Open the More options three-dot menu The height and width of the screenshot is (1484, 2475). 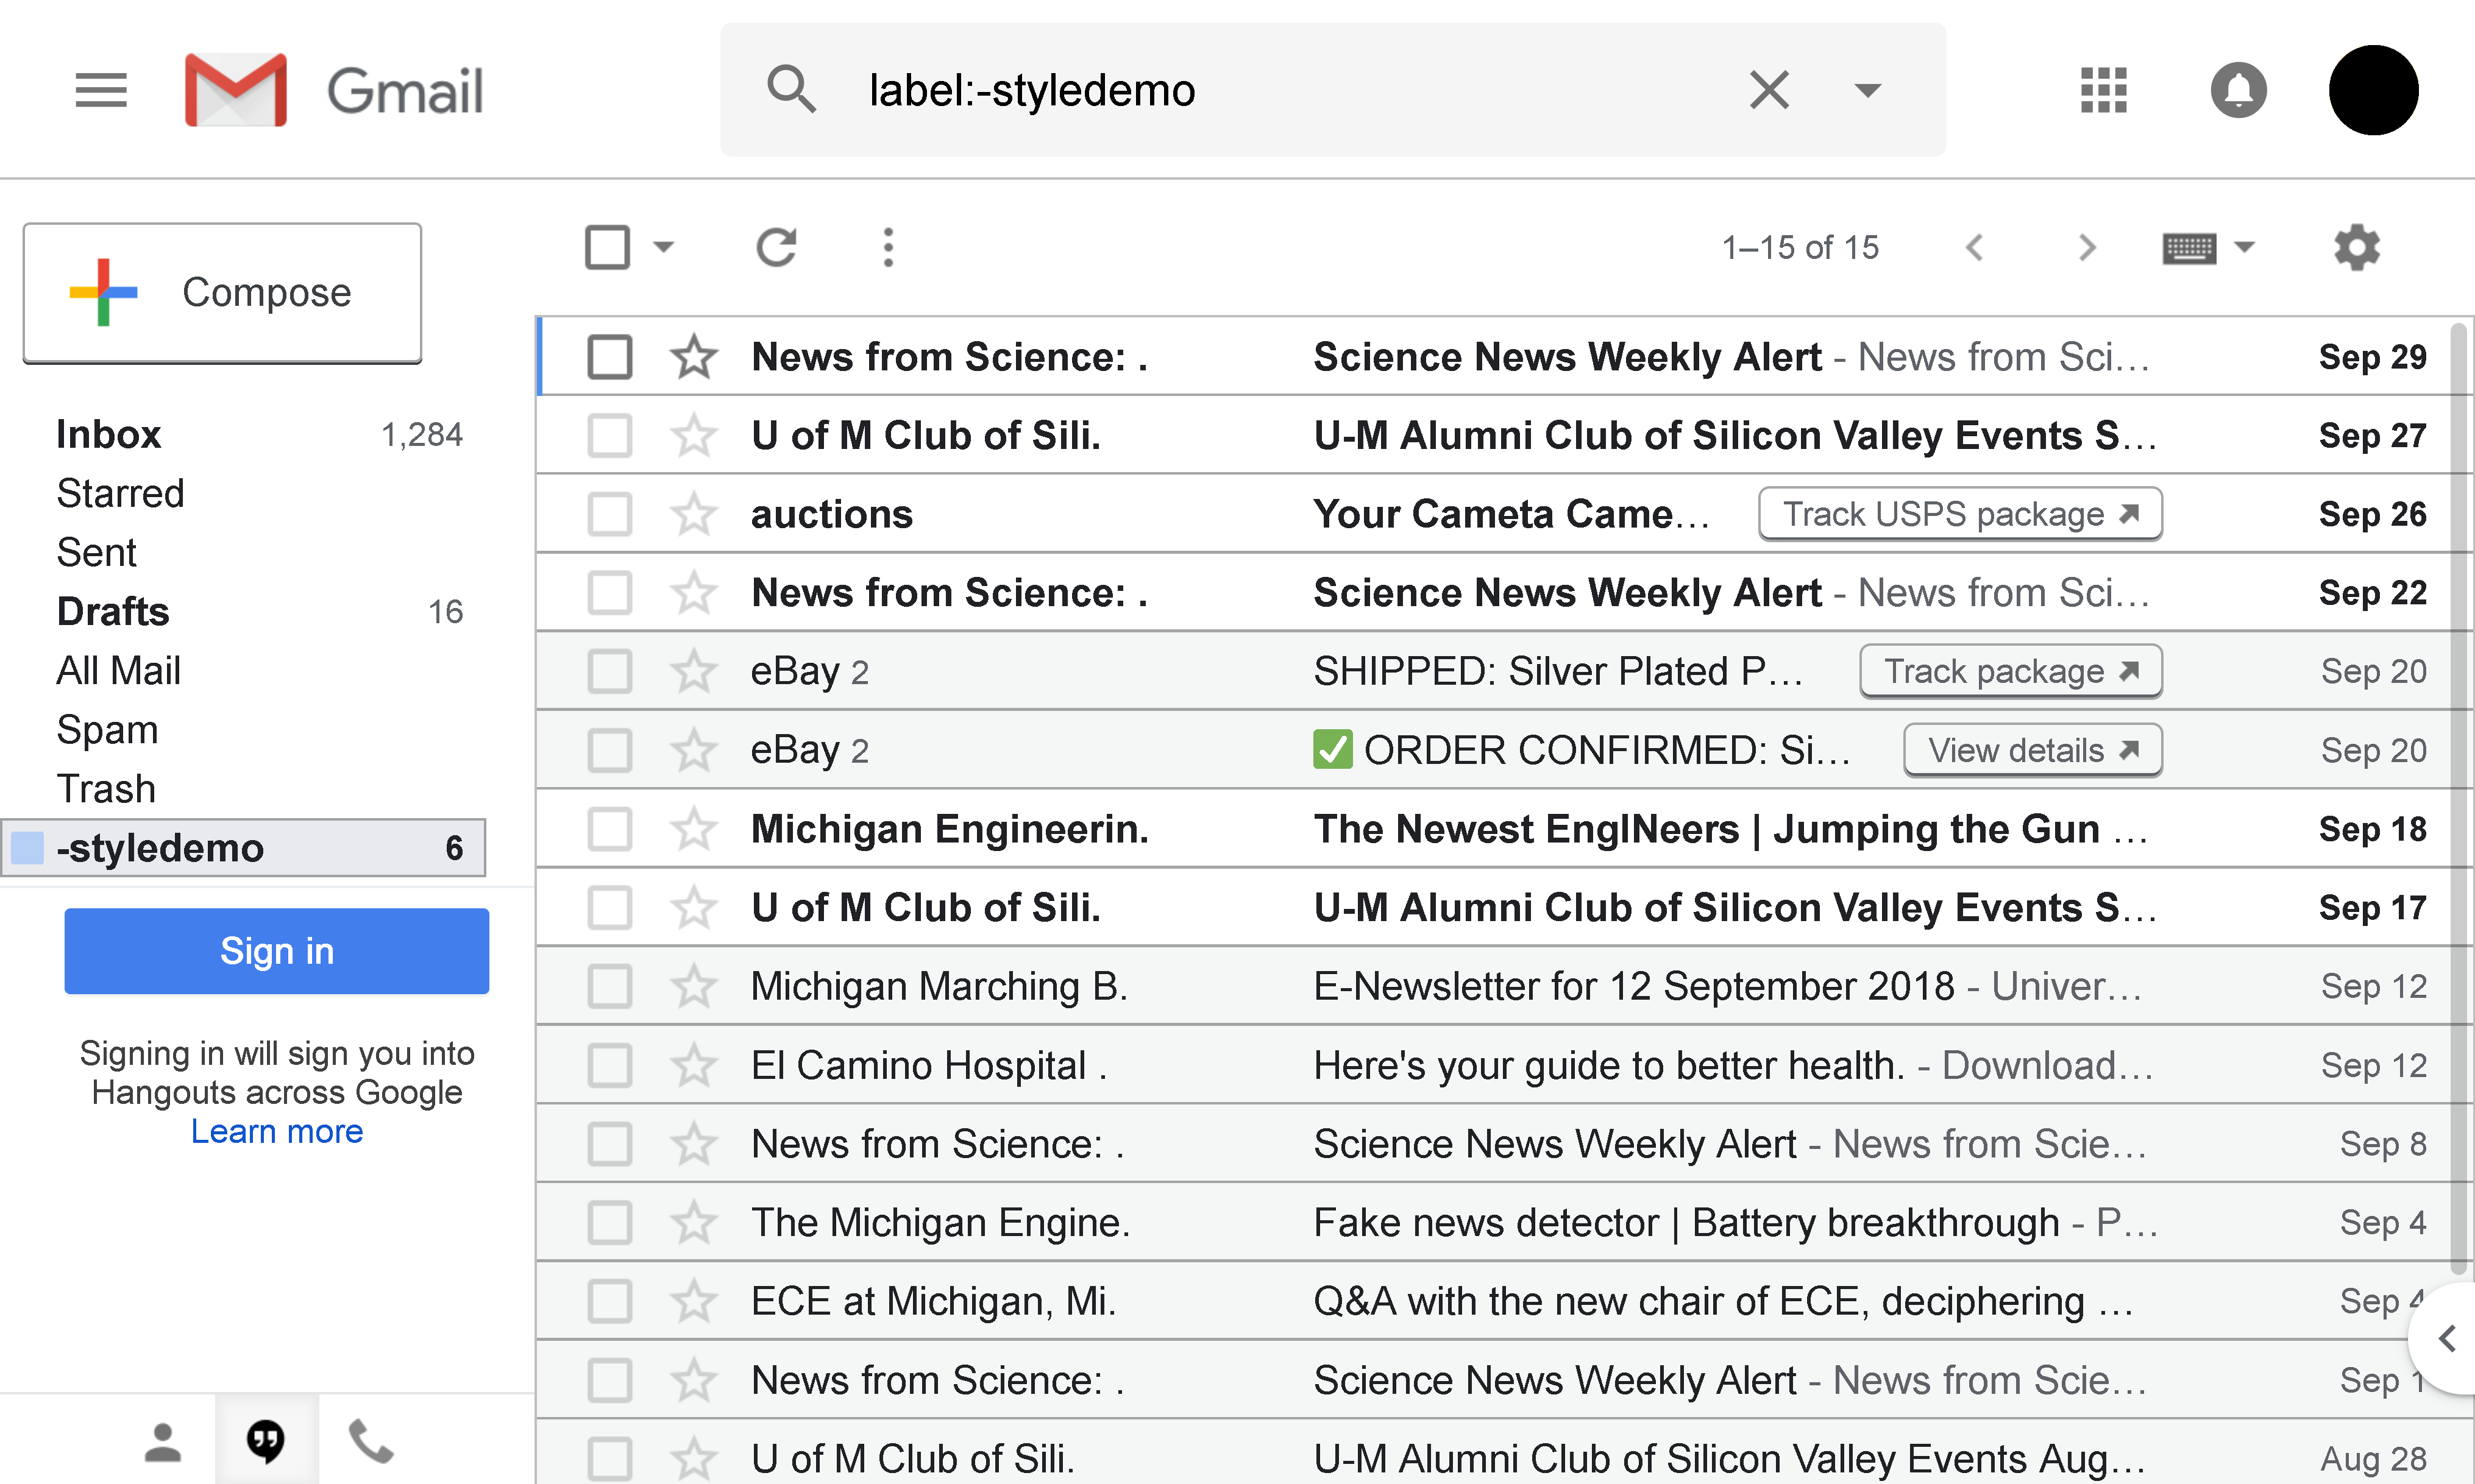889,247
